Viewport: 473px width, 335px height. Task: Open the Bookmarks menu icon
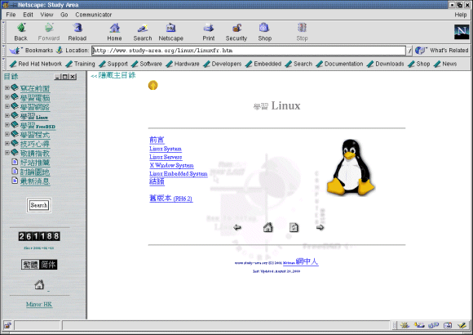(15, 50)
